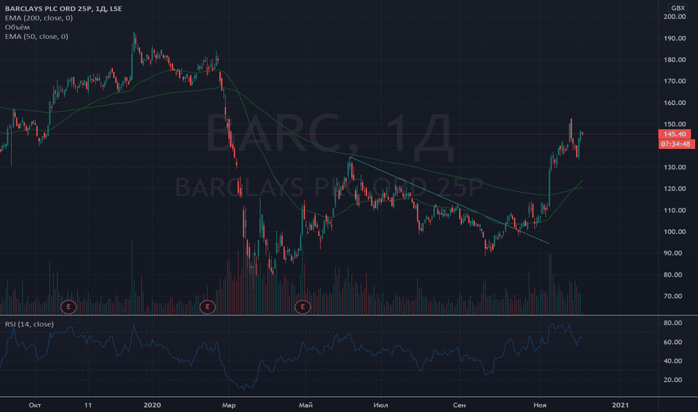Click the 200.00 price axis label
This screenshot has width=698, height=412.
[x=674, y=16]
